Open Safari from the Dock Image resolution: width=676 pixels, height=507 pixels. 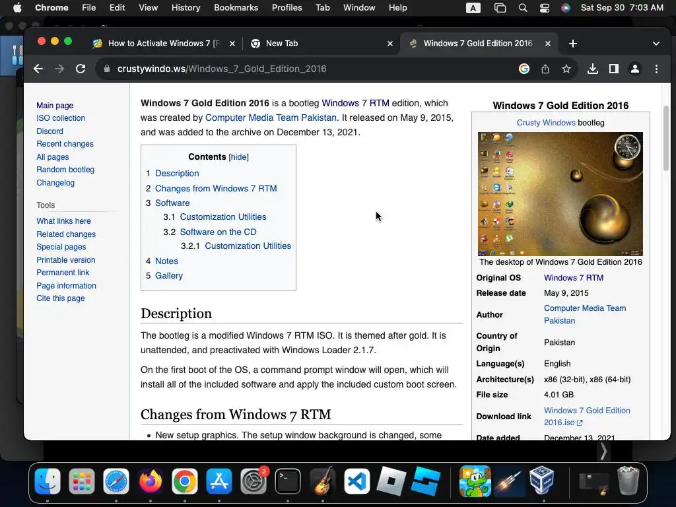[116, 481]
